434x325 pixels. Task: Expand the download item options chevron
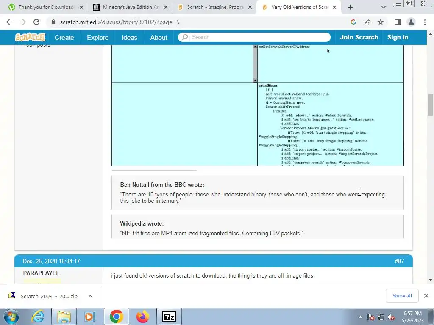click(90, 296)
